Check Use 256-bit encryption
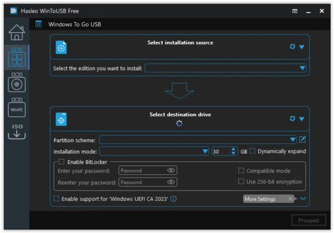Screen dimensions: 334x233 click(241, 181)
